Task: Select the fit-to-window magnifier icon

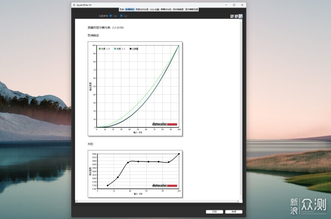Action: tap(240, 16)
